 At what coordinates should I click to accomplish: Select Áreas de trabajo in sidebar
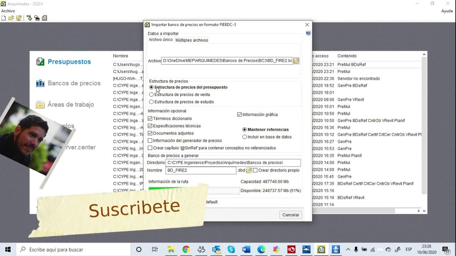tap(71, 105)
